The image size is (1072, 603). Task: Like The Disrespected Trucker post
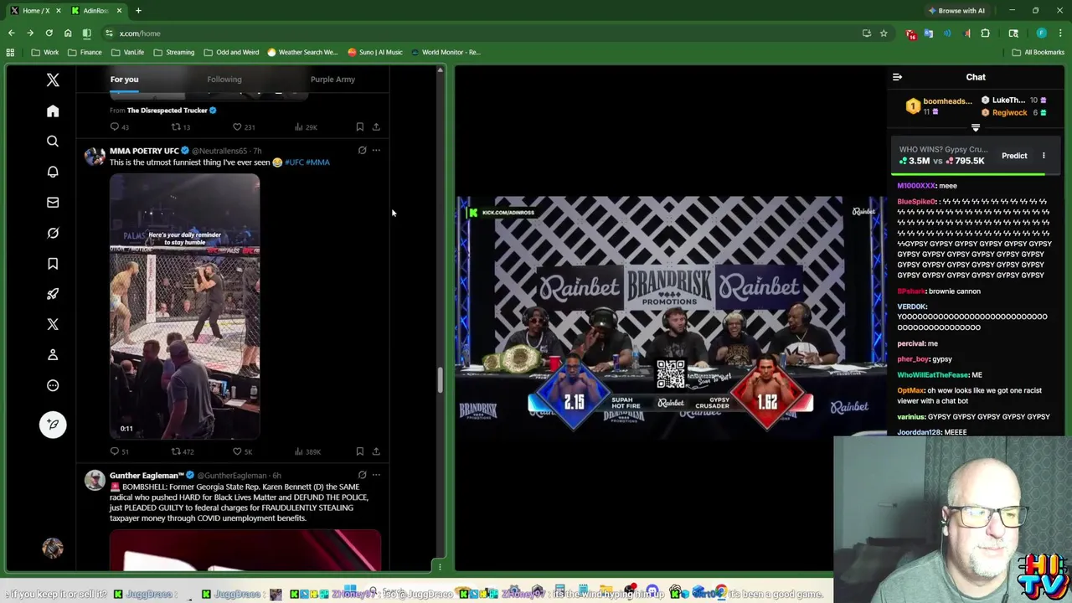[237, 126]
